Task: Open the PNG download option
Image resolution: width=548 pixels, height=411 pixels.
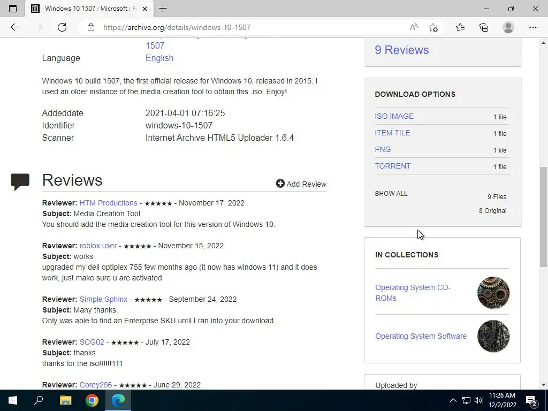Action: pos(383,150)
